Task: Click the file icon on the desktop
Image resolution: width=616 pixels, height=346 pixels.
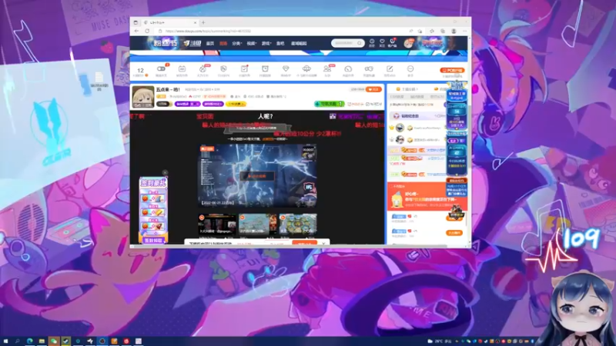Action: point(99,81)
